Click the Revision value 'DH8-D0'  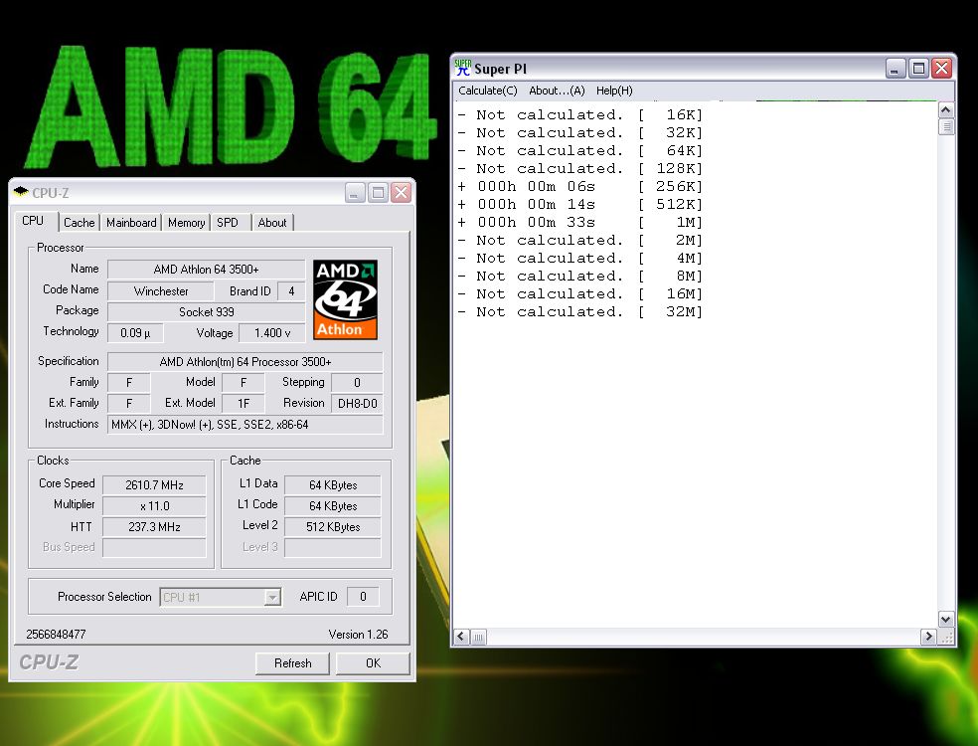pyautogui.click(x=358, y=403)
